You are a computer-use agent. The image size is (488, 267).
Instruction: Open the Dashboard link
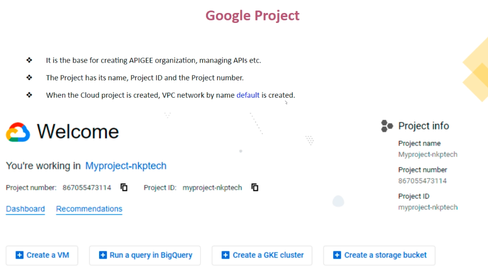click(25, 209)
